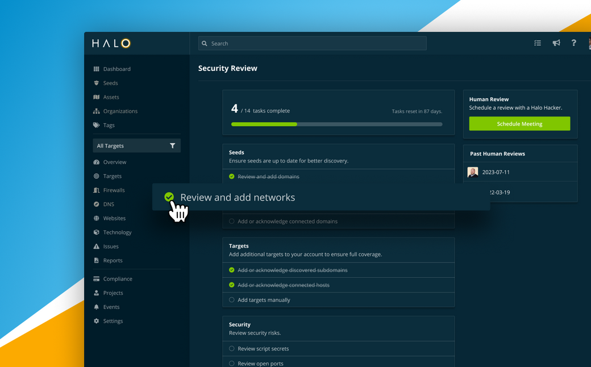
Task: Open the help question mark icon
Action: 573,43
